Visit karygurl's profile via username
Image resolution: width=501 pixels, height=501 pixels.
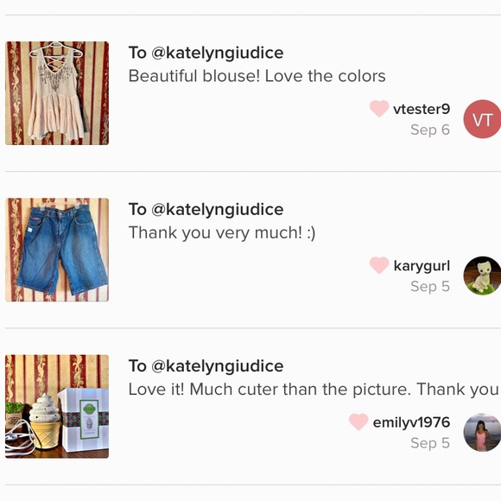[422, 266]
